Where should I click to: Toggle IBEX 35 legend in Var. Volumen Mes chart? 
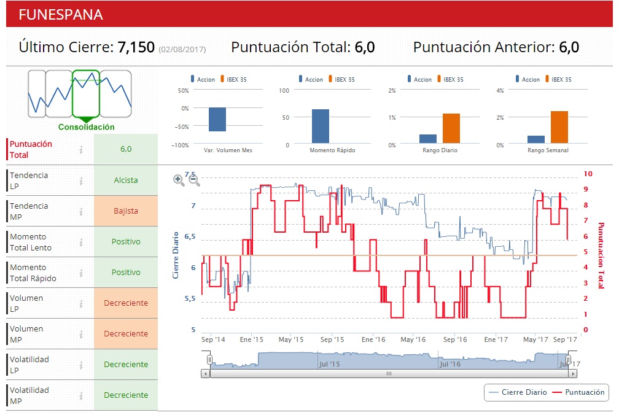[x=234, y=79]
